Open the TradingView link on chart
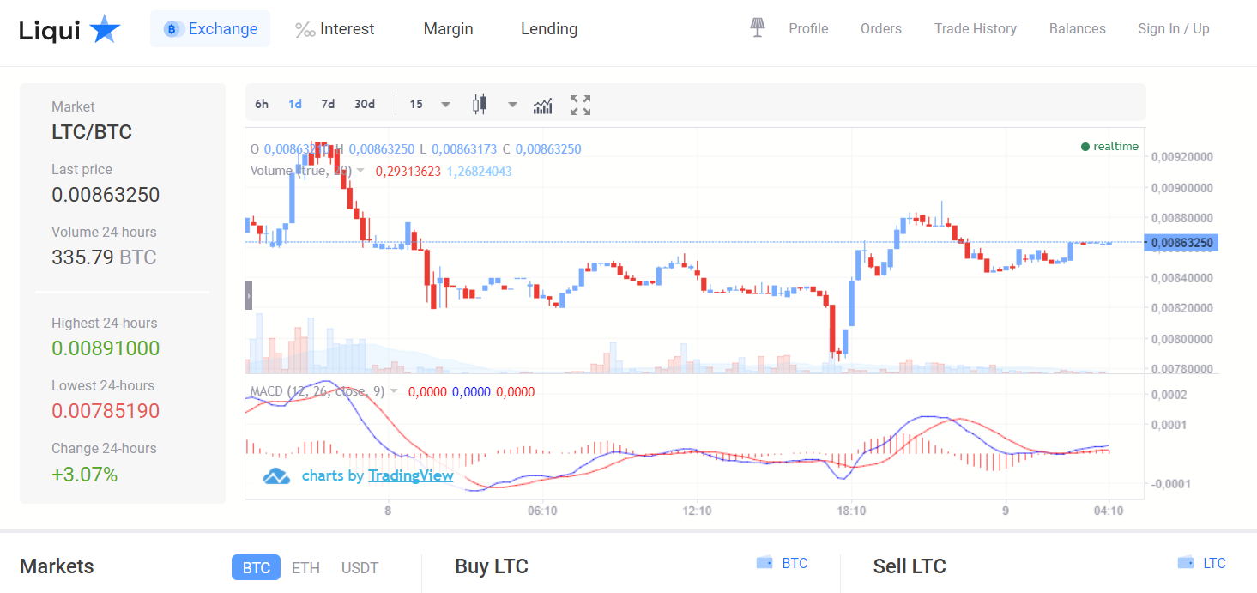This screenshot has width=1257, height=593. click(x=410, y=475)
